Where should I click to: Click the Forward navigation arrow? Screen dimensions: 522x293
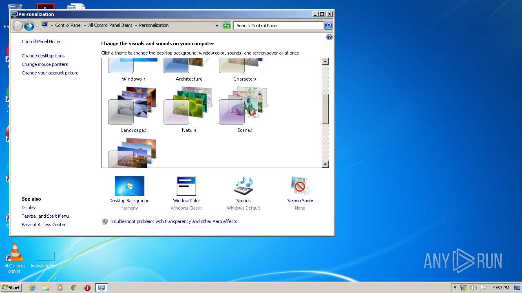tap(29, 26)
